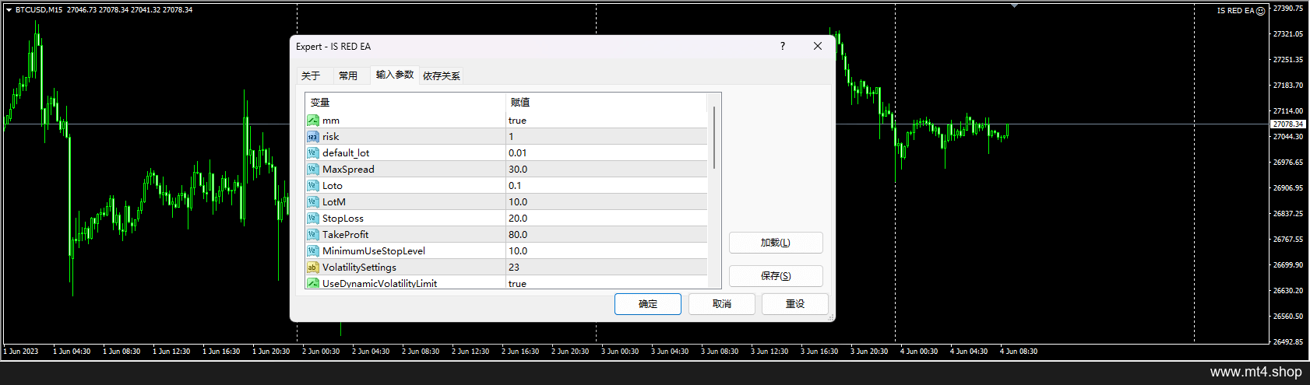Confirm with the 确定 button
The height and width of the screenshot is (385, 1310).
(x=648, y=304)
